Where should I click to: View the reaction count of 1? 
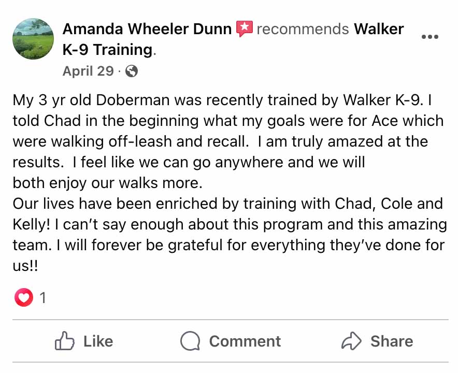(42, 298)
